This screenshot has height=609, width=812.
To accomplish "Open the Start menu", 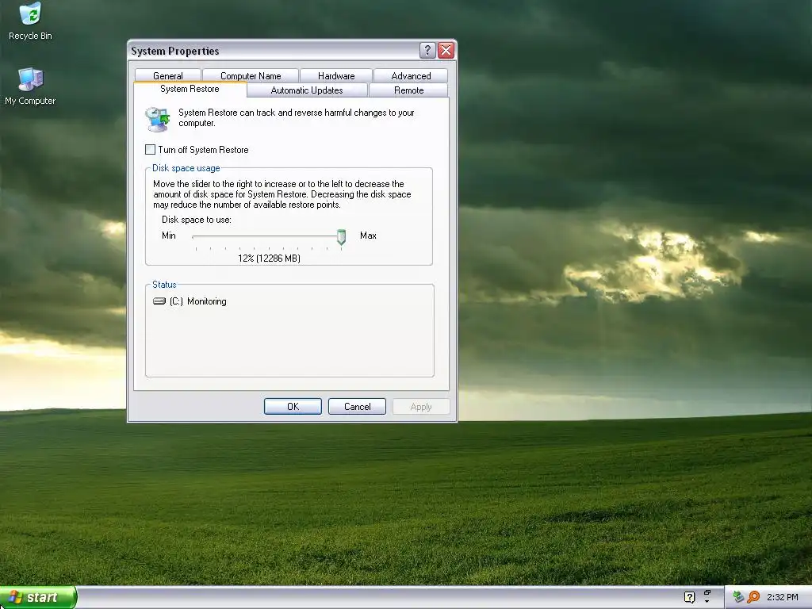I will (x=38, y=597).
